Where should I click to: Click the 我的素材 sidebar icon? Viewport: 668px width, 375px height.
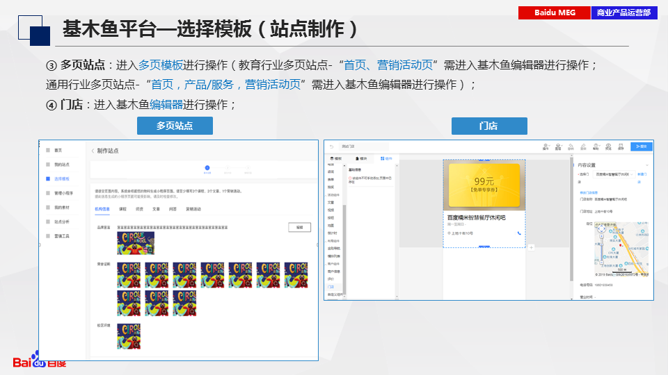pyautogui.click(x=48, y=208)
